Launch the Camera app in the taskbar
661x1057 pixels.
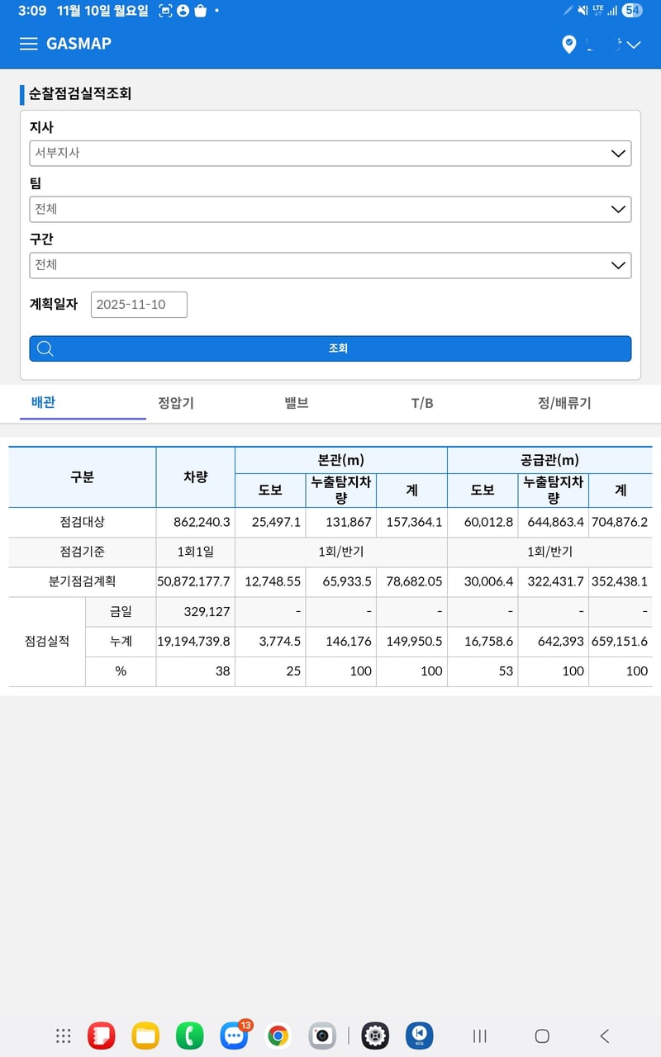[x=321, y=1035]
